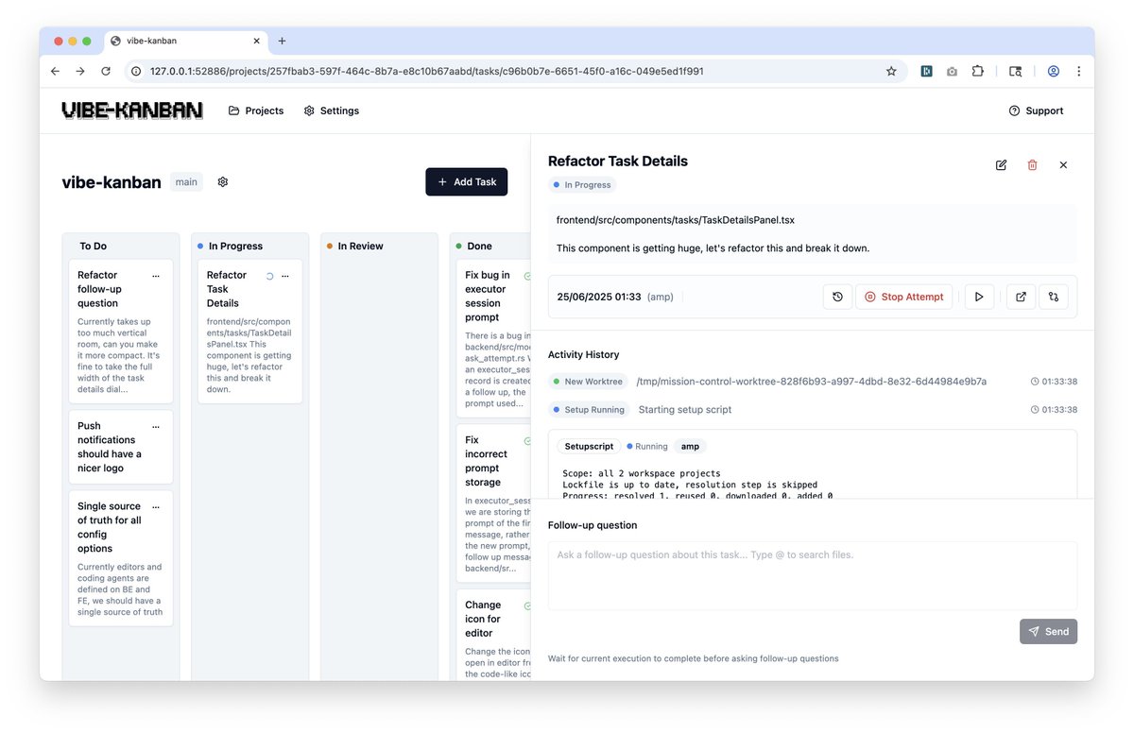The width and height of the screenshot is (1134, 733).
Task: Click the In Review column header
Action: 360,246
